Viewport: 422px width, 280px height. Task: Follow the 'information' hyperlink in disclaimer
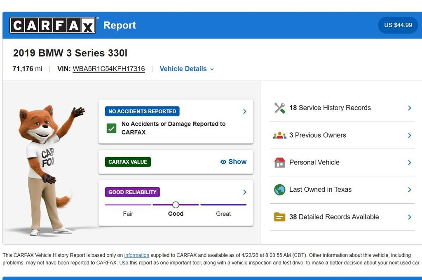coord(137,255)
